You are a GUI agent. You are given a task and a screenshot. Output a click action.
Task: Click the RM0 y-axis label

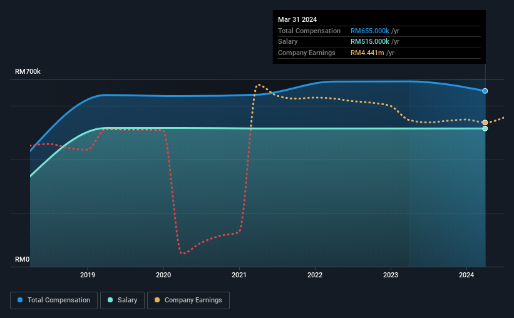(x=23, y=259)
